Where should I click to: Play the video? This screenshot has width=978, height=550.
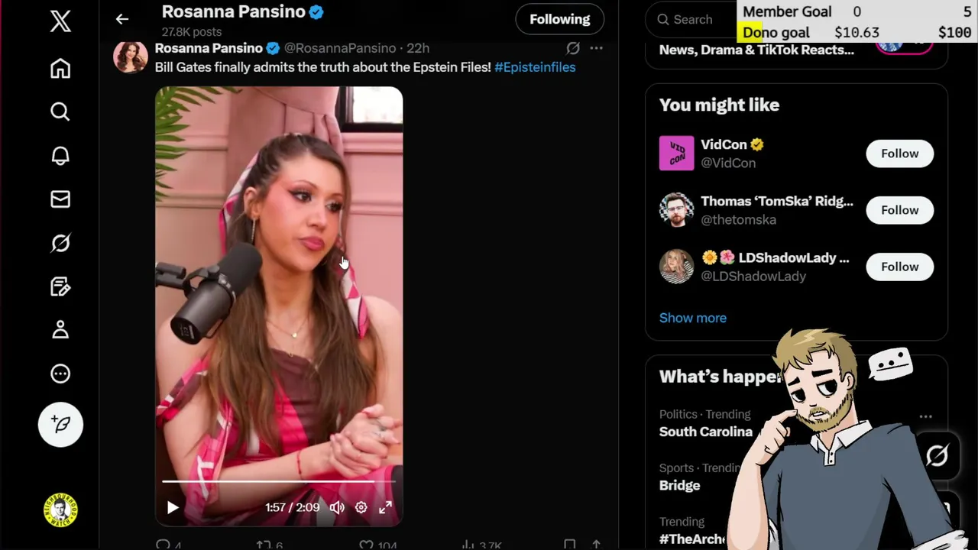coord(173,507)
